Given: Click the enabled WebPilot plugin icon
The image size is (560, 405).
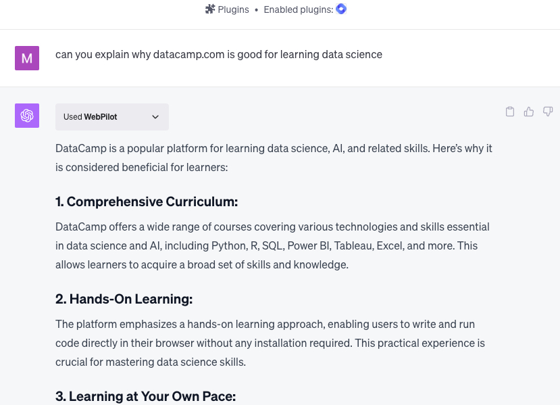Looking at the screenshot, I should click(x=341, y=9).
